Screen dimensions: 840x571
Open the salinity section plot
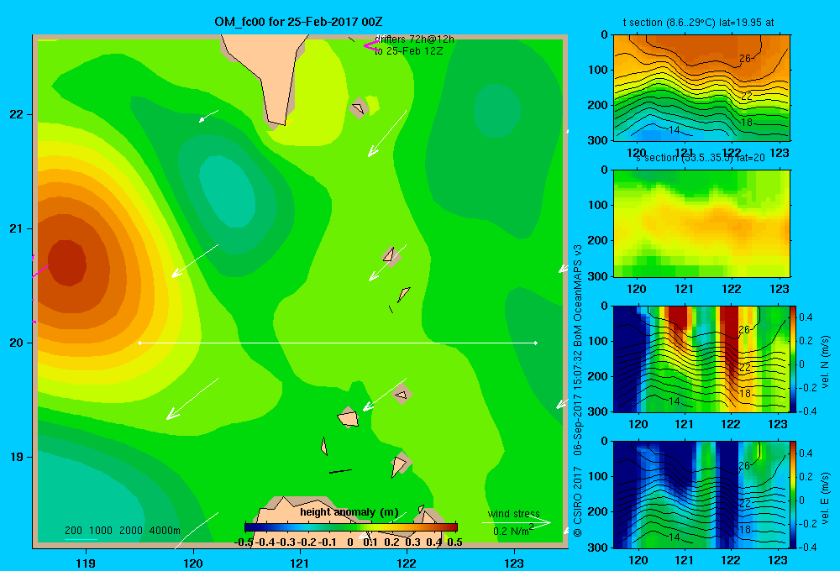coord(701,223)
